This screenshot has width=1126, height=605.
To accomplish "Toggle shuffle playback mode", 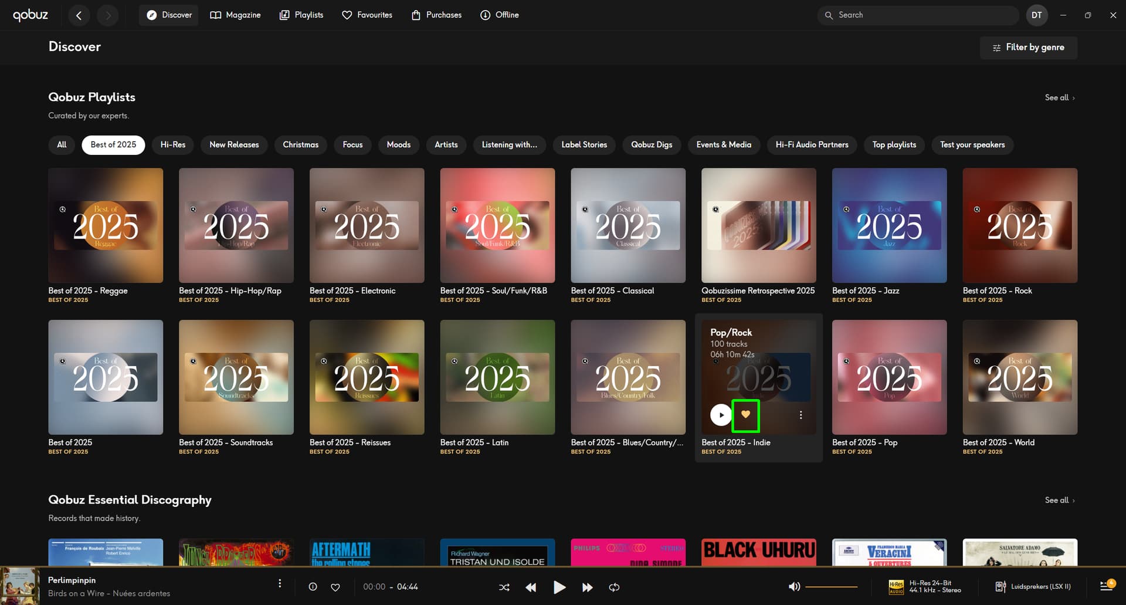I will [x=504, y=587].
